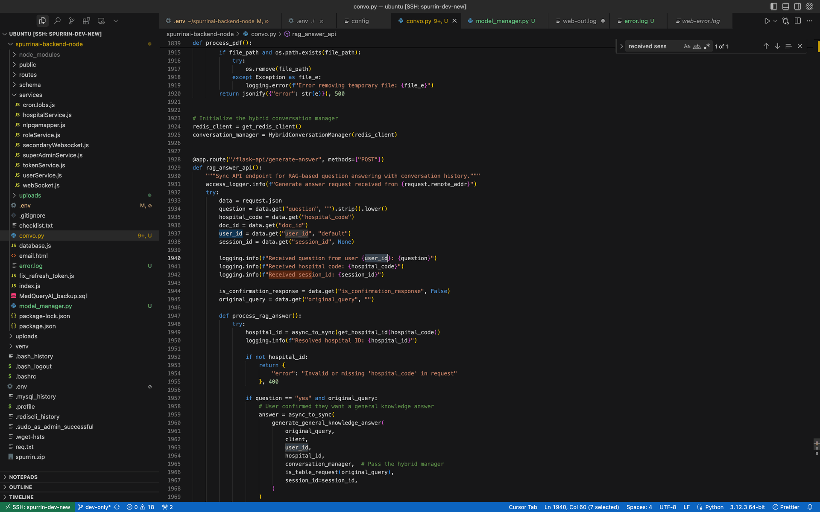Expand the Replace toggle in find widget
This screenshot has width=820, height=512.
pyautogui.click(x=621, y=46)
